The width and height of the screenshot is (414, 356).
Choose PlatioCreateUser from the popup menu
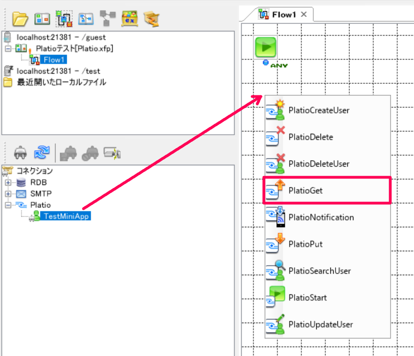(x=328, y=110)
